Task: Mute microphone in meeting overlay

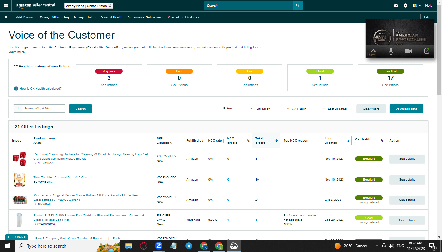Action: (391, 51)
